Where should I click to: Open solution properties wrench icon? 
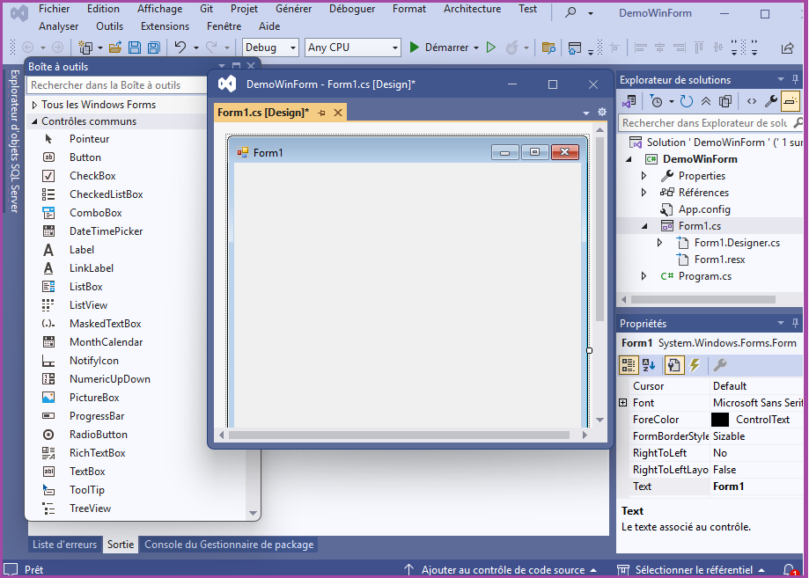pyautogui.click(x=771, y=101)
